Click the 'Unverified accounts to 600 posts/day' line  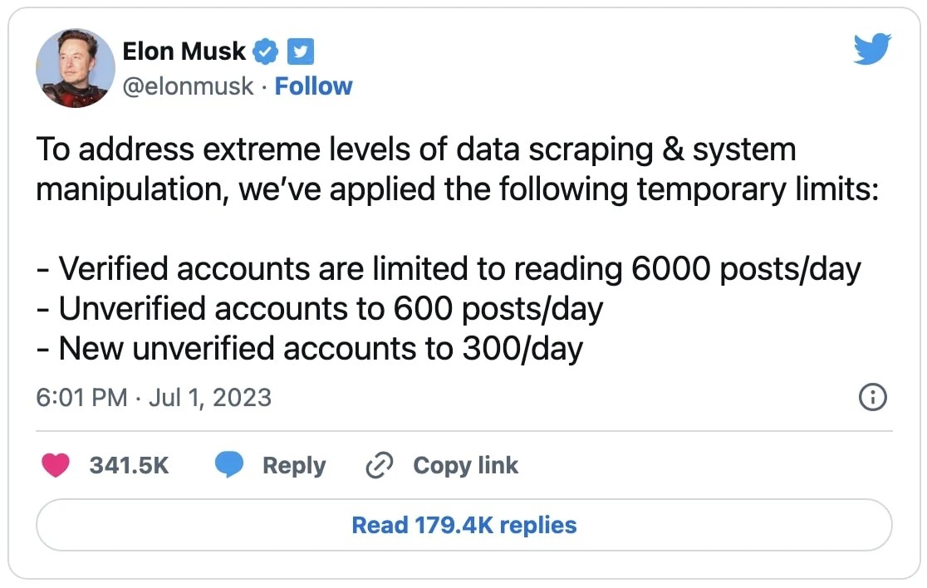(320, 309)
